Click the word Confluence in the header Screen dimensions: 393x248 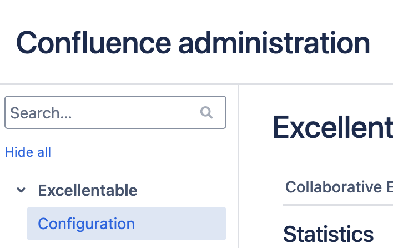pyautogui.click(x=93, y=43)
